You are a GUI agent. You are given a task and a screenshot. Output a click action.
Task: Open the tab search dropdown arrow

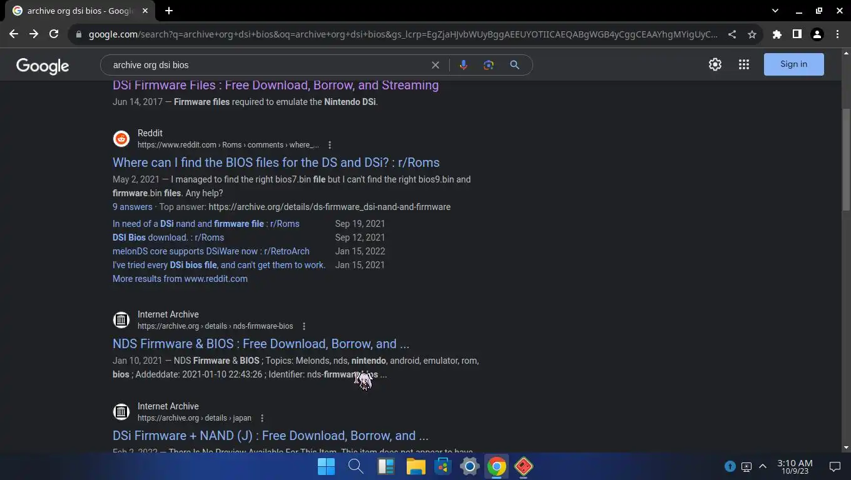775,11
